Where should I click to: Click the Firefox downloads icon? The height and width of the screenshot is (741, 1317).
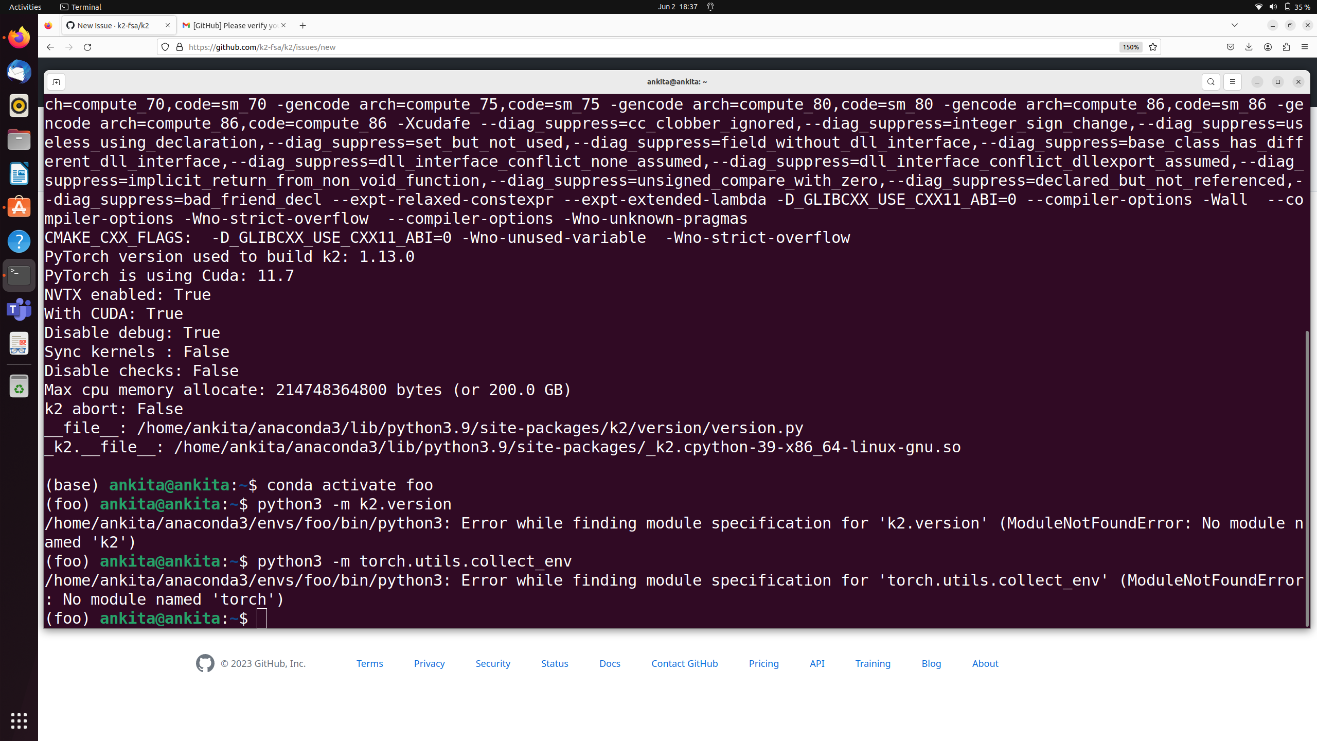click(x=1248, y=47)
